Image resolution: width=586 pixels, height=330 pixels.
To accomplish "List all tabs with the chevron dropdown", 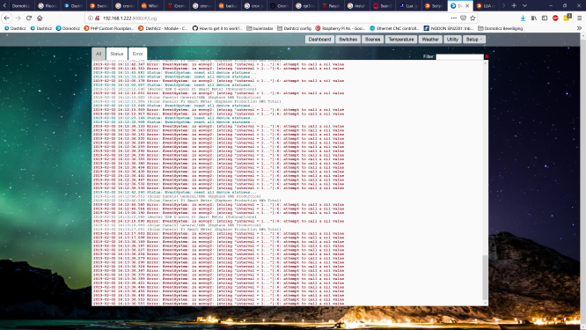I will point(524,5).
